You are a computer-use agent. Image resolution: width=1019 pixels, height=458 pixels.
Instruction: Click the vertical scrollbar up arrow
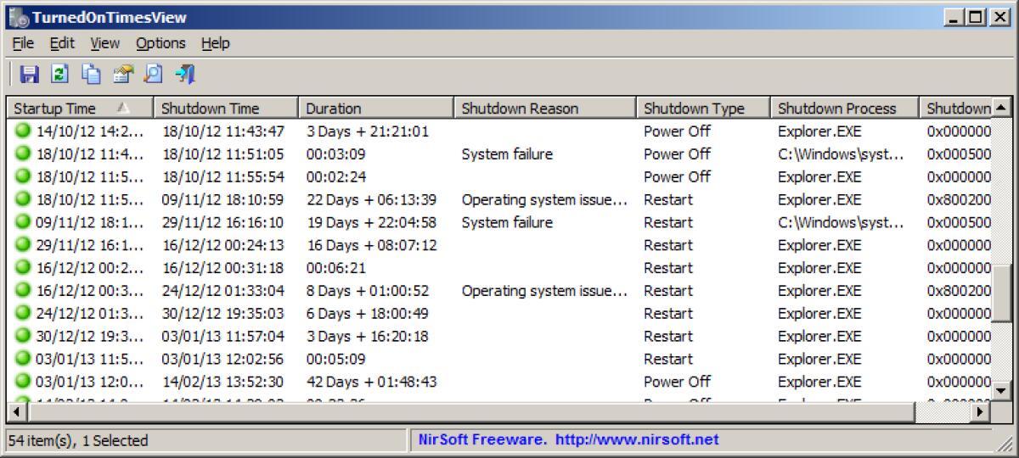click(1002, 108)
